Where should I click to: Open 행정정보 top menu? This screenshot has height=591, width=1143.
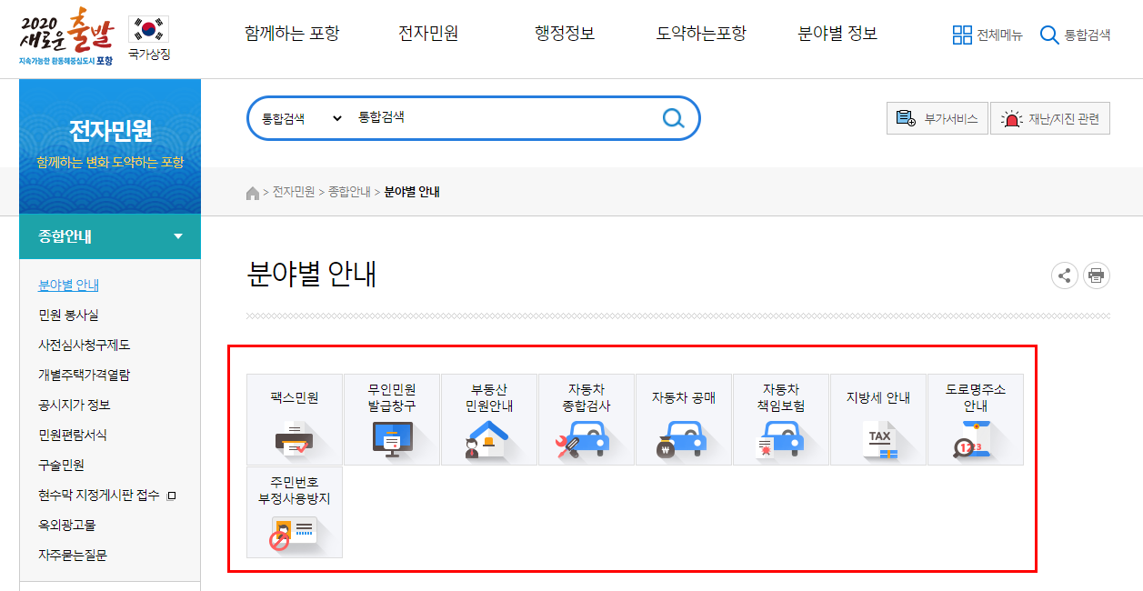pos(565,34)
